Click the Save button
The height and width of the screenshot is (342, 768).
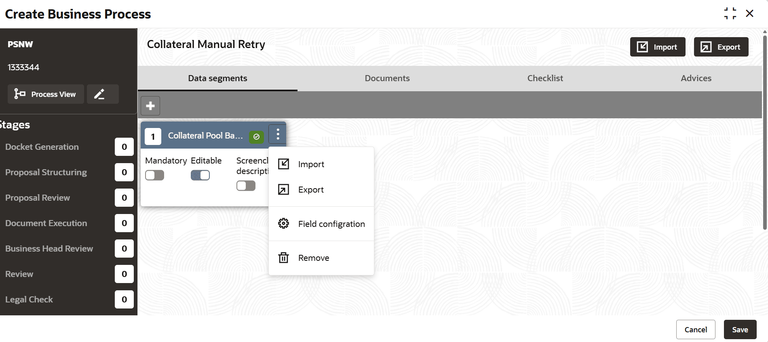pos(740,329)
